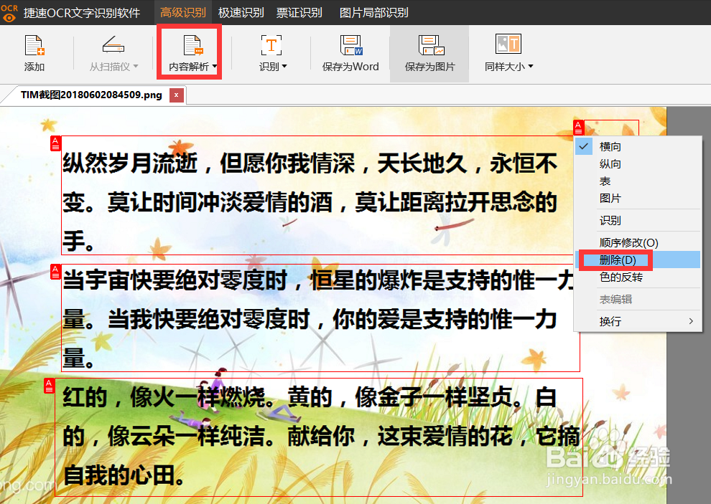
Task: Expand the 换行 submenu arrow
Action: click(x=691, y=321)
